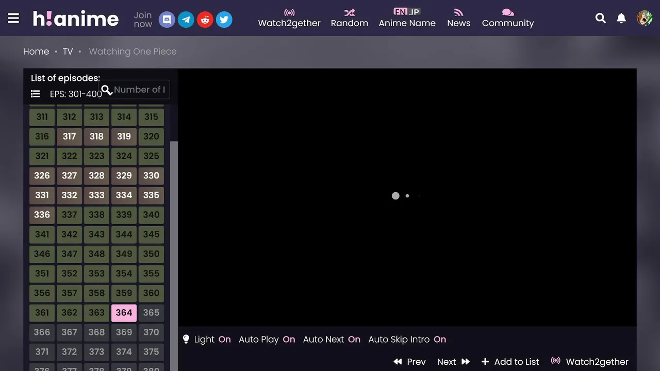Go to next episode with Next
The width and height of the screenshot is (660, 371).
(x=453, y=362)
